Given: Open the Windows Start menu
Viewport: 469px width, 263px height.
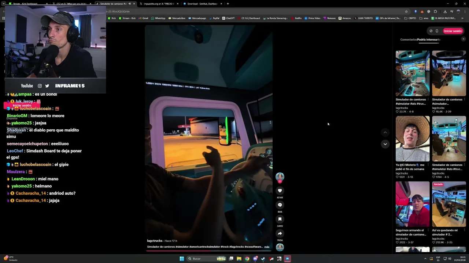Looking at the screenshot, I should 181,259.
